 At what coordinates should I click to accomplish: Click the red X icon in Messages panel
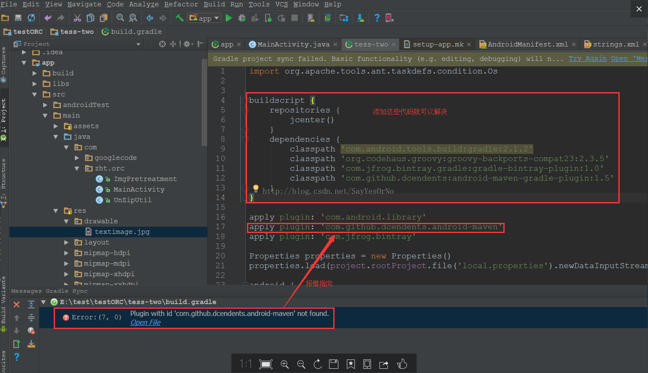click(x=16, y=304)
